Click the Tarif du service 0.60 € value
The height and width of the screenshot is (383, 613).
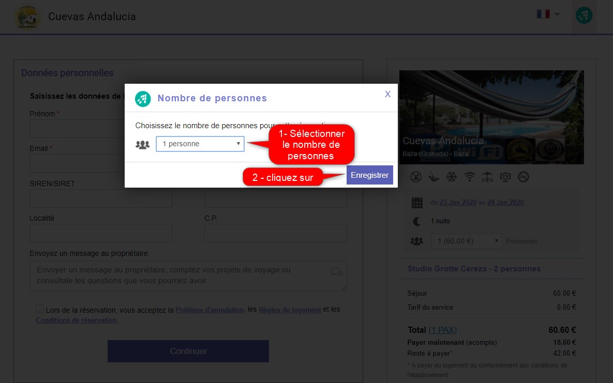[x=566, y=308]
